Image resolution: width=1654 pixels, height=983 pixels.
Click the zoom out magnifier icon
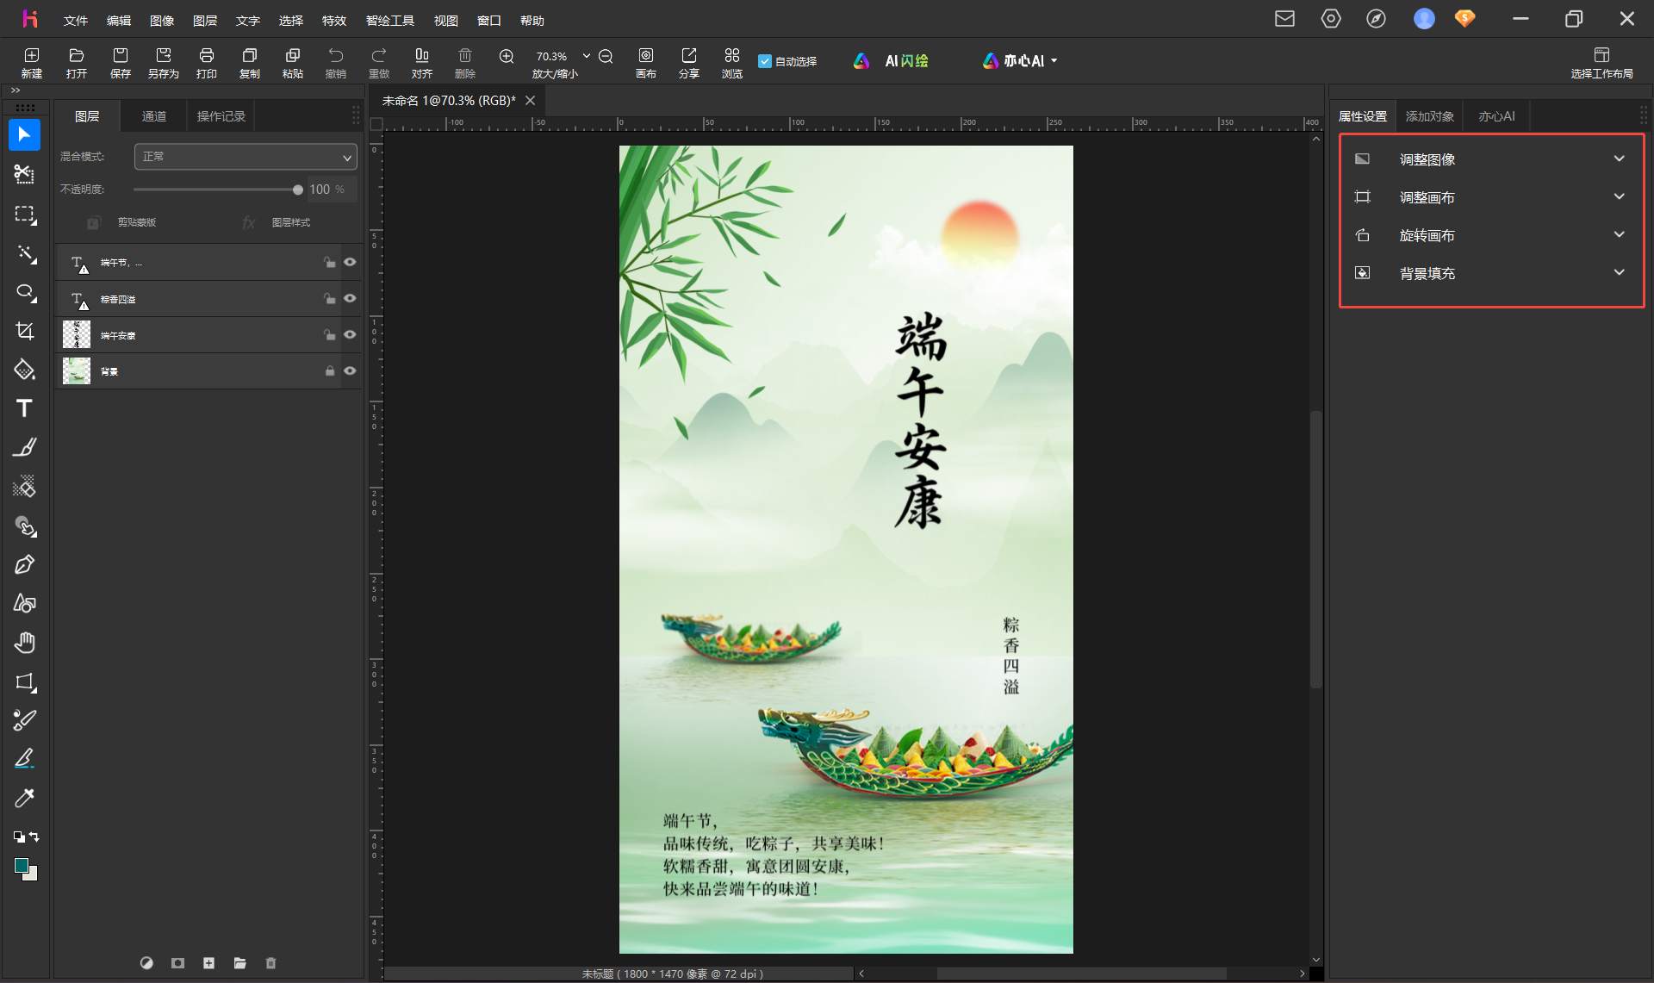(606, 56)
